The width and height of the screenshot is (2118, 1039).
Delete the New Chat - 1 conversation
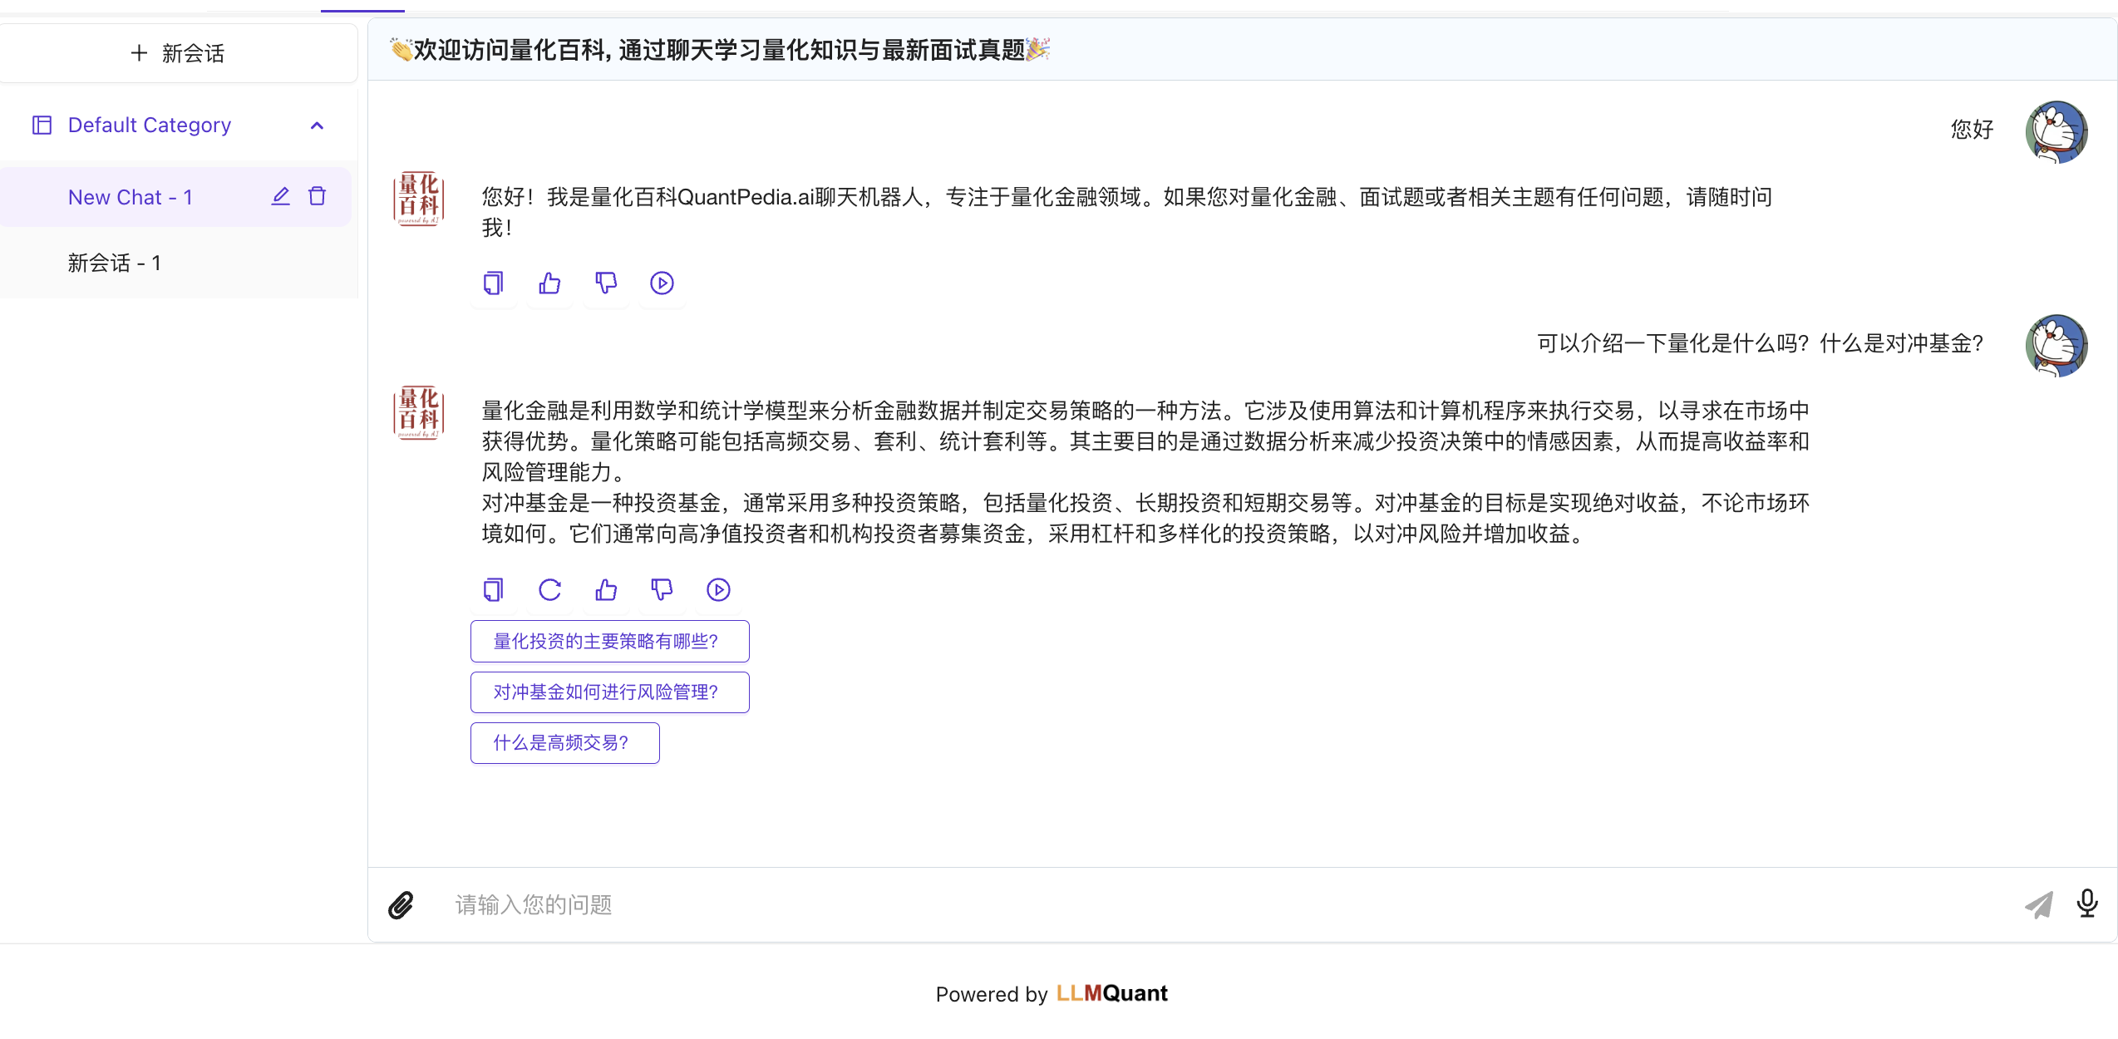[318, 197]
